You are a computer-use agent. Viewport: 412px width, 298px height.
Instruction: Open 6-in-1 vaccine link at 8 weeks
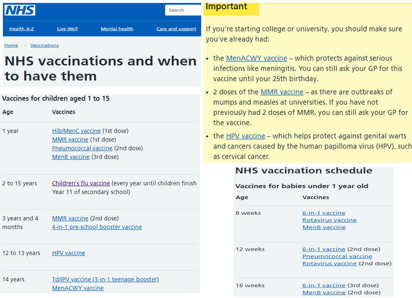pos(324,213)
